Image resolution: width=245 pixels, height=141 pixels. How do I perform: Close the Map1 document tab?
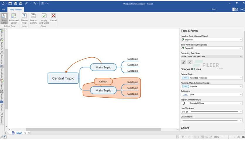point(29,133)
